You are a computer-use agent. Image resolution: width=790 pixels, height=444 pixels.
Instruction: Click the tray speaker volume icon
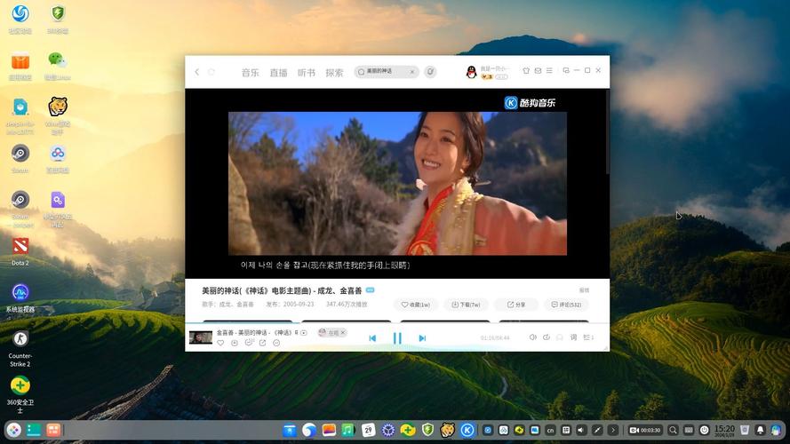581,430
